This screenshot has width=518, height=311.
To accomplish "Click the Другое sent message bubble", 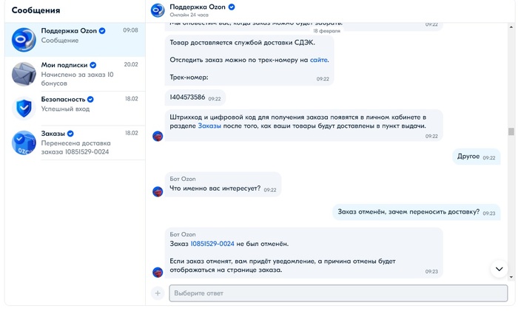I will pyautogui.click(x=469, y=157).
